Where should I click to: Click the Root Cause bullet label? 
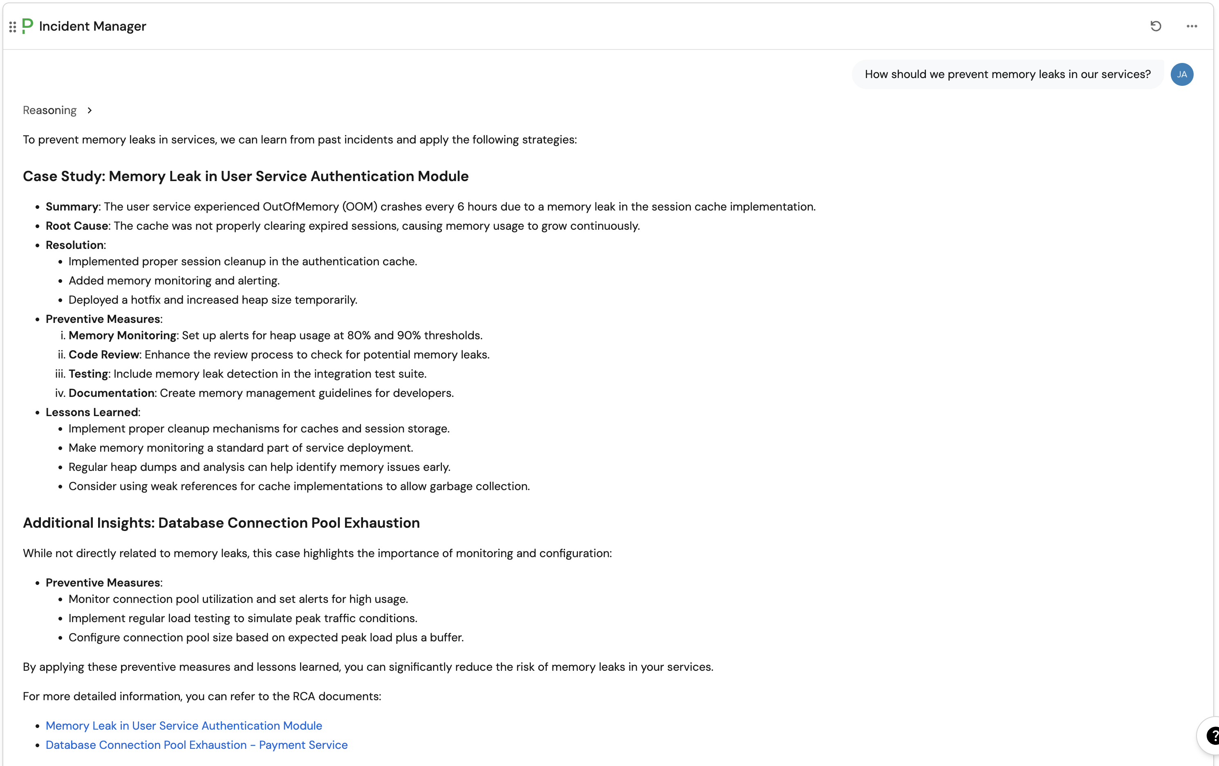click(77, 226)
